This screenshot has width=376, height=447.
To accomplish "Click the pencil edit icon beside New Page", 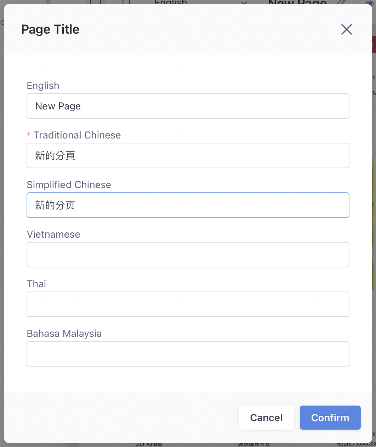I will [x=341, y=2].
